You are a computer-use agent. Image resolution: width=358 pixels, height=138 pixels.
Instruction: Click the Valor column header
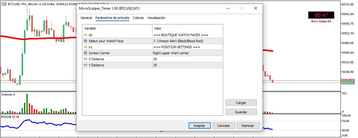click(188, 28)
